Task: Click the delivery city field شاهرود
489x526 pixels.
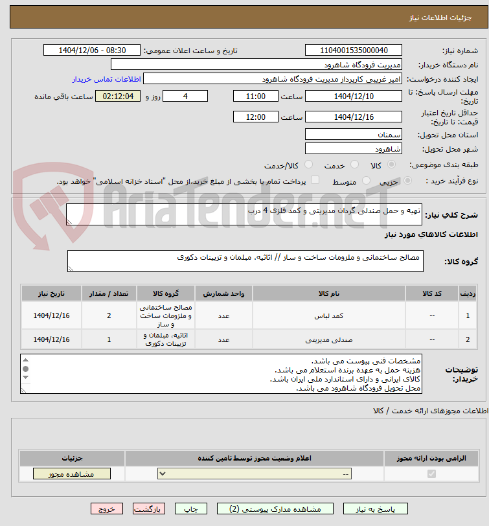Action: [x=354, y=148]
